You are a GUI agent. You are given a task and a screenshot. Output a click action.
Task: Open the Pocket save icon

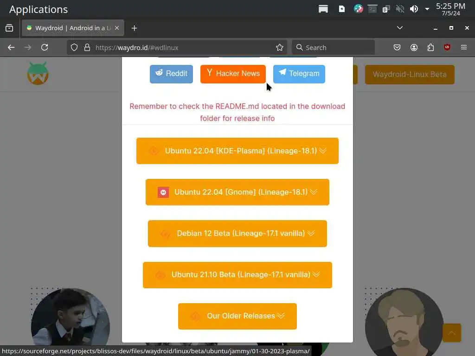pos(397,48)
